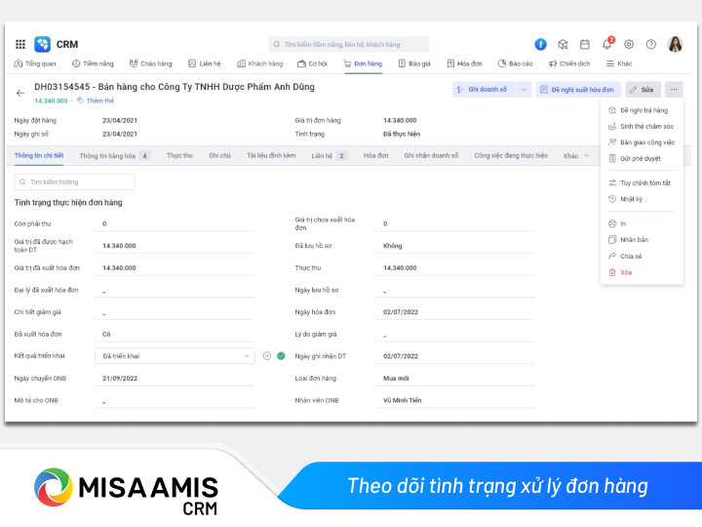
Task: Open the notifications bell
Action: point(607,44)
